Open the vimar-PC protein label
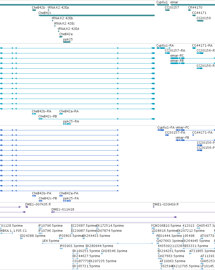This screenshot has height=270, width=215. point(182,128)
